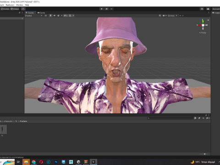Click the Project panel lock icon
The image size is (220, 165).
point(206,115)
